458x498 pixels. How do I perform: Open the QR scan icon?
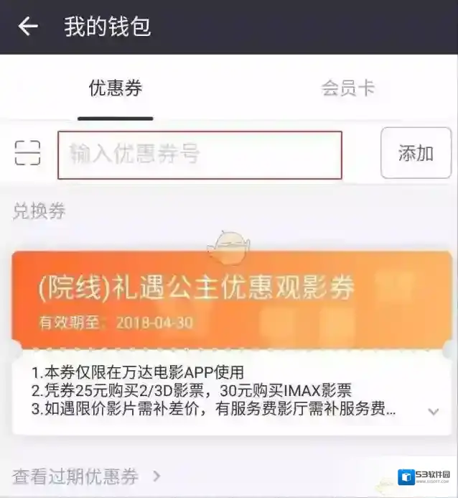pyautogui.click(x=27, y=153)
